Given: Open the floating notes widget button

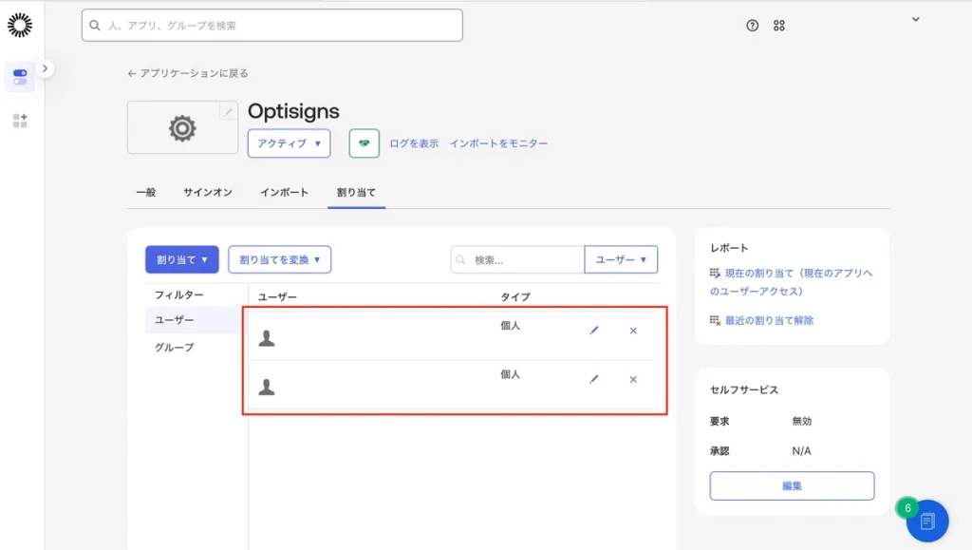Looking at the screenshot, I should 926,521.
